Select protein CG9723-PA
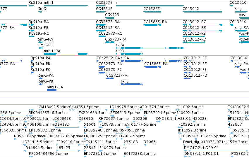Viewport: 249px width, 158px height. click(110, 78)
